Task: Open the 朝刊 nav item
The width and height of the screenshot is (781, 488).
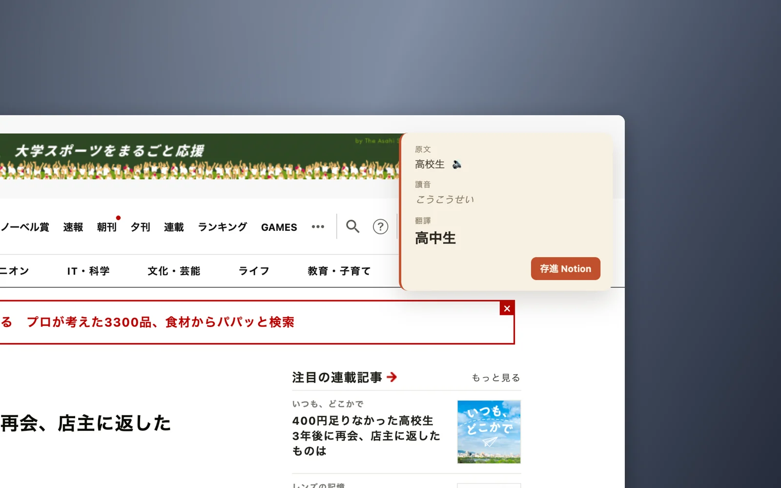Action: pos(107,227)
